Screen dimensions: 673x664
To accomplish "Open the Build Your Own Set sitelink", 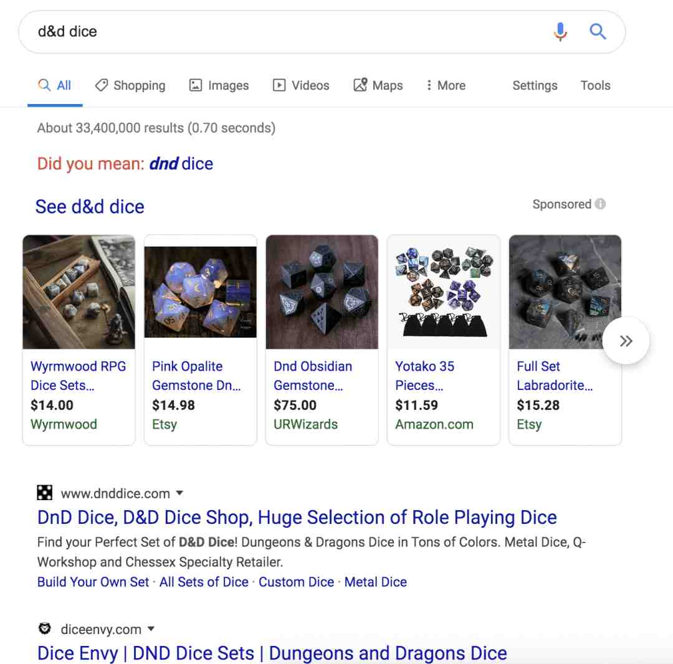I will point(93,582).
